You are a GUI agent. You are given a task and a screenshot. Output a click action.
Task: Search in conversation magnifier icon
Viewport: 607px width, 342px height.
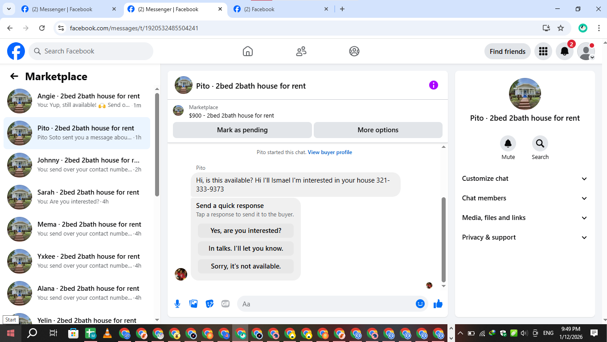coord(540,143)
